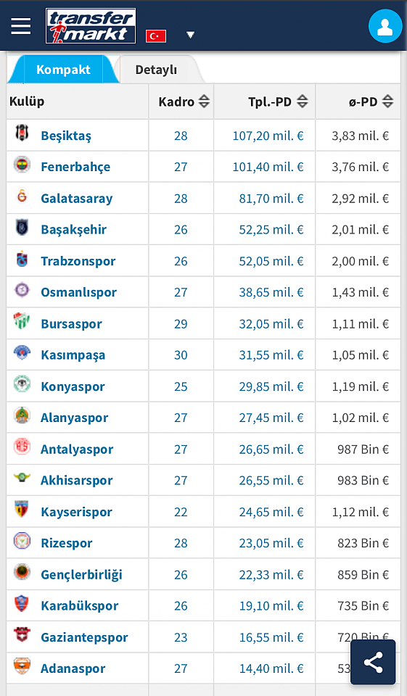Open the user profile icon
The height and width of the screenshot is (696, 407).
tap(385, 26)
